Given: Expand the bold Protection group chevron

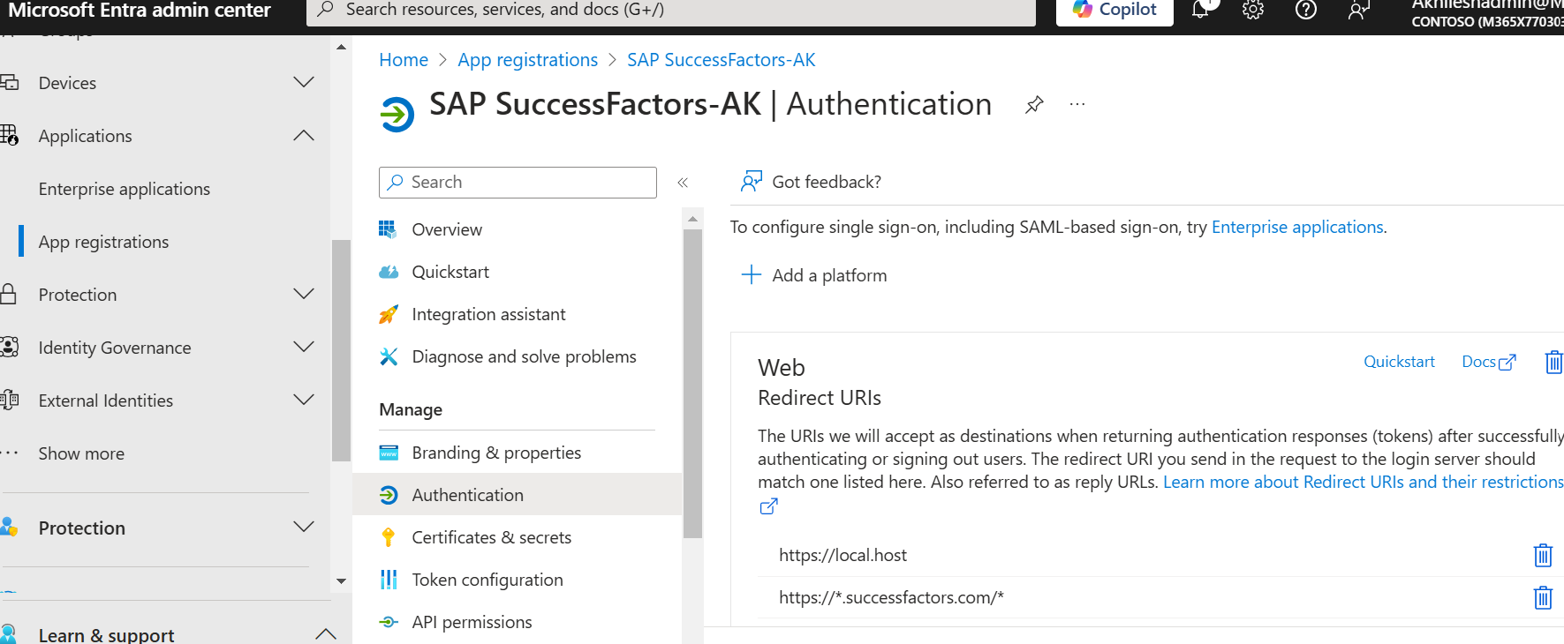Looking at the screenshot, I should pos(304,528).
